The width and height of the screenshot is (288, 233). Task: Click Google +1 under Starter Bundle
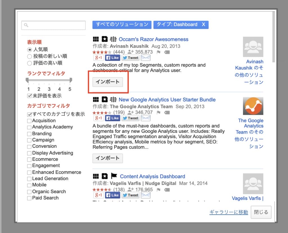point(99,118)
